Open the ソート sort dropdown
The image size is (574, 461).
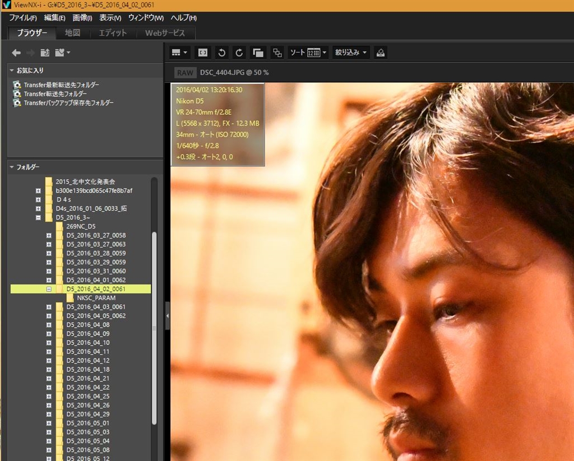pyautogui.click(x=308, y=53)
